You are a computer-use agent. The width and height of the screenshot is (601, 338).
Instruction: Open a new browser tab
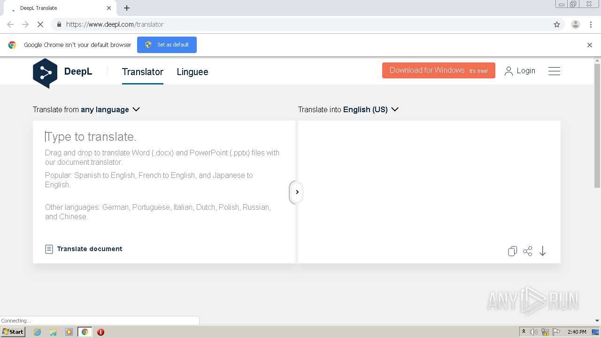pyautogui.click(x=127, y=8)
